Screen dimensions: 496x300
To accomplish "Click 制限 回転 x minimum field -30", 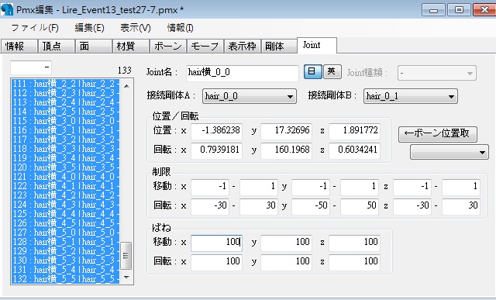I will pos(210,206).
